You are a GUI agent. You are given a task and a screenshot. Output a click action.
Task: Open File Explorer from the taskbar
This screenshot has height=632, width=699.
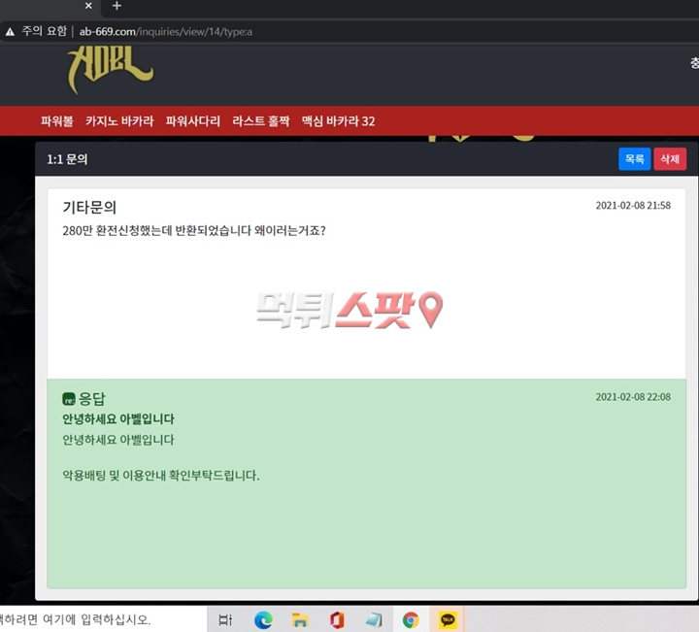(300, 620)
